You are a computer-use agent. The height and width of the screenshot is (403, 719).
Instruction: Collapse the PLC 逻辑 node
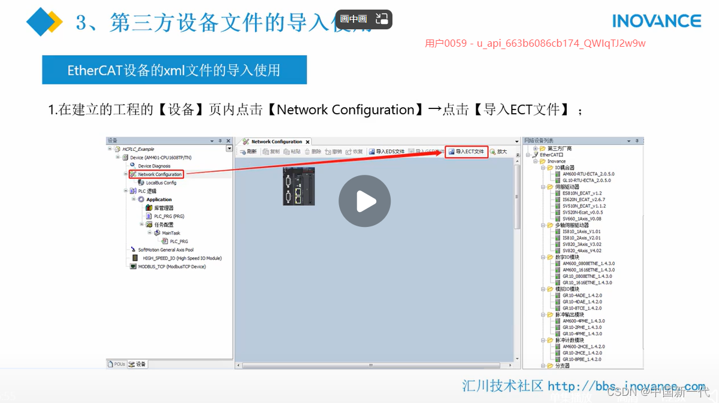pyautogui.click(x=126, y=191)
